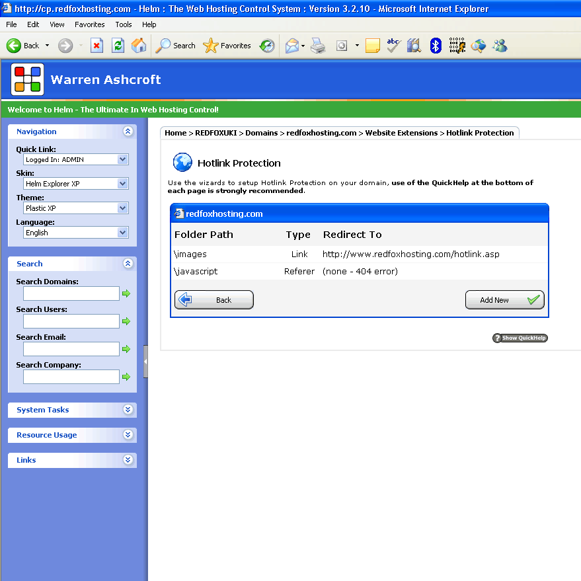The height and width of the screenshot is (581, 581).
Task: Open the Skin dropdown
Action: pos(76,183)
